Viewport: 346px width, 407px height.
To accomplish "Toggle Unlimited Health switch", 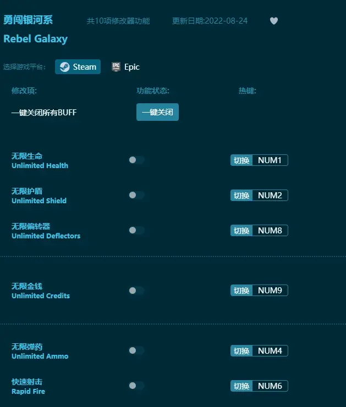I will 137,160.
